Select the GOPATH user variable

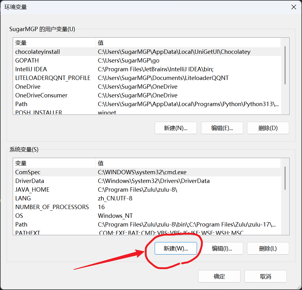[27, 60]
